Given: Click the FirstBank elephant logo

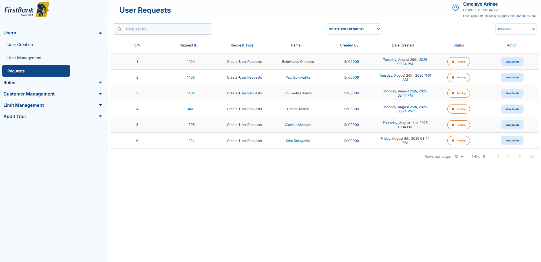Looking at the screenshot, I should point(42,10).
